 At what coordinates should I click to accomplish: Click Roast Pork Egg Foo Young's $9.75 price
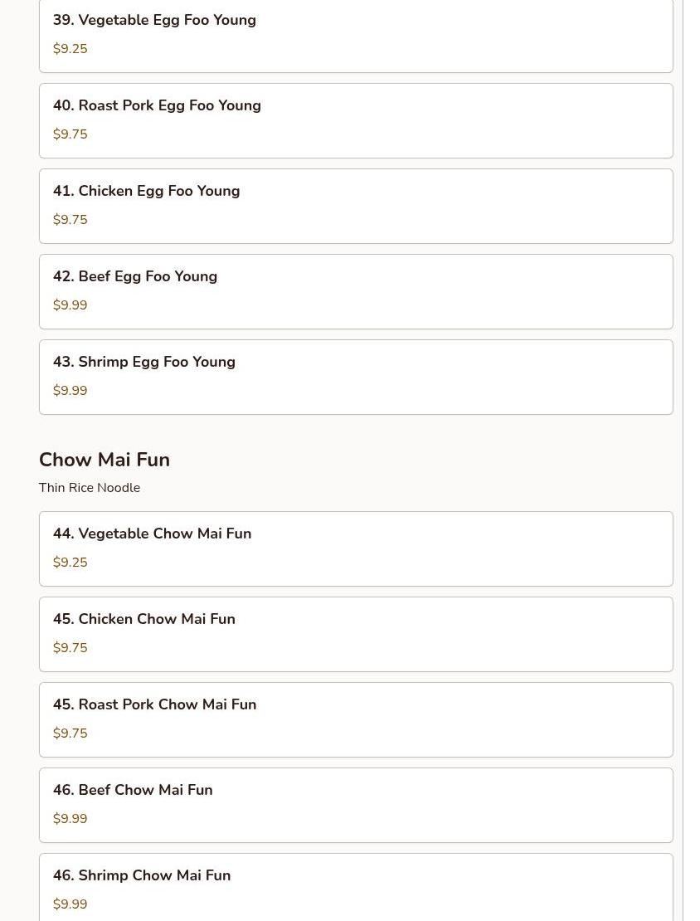[70, 134]
